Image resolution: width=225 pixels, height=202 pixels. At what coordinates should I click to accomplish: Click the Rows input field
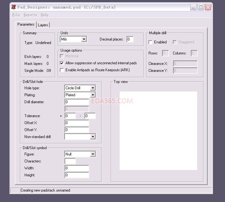(165, 53)
